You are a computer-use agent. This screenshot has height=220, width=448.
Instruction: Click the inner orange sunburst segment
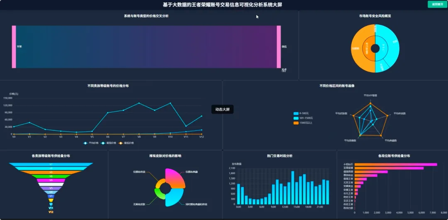coord(367,48)
